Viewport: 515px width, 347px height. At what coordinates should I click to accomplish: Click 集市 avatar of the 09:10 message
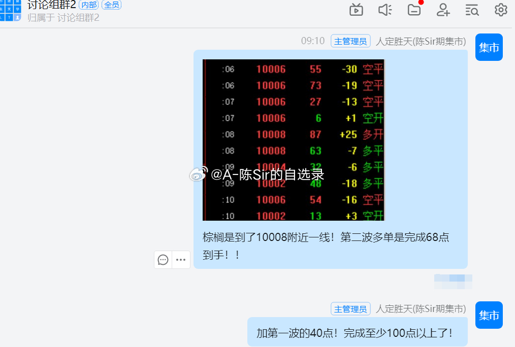[x=489, y=47]
